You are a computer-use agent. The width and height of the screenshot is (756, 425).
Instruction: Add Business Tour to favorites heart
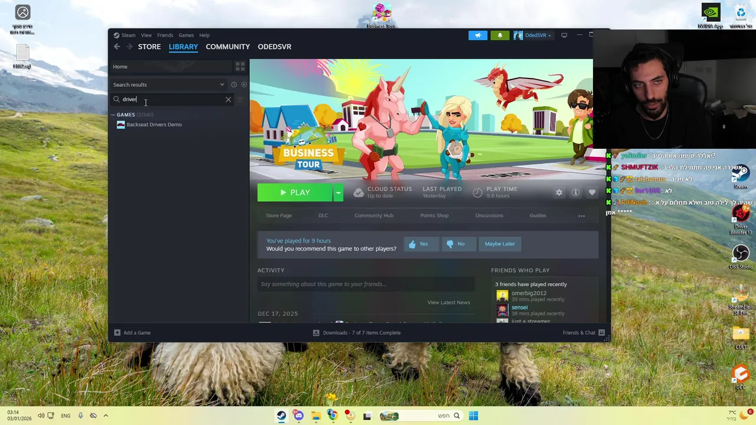pos(592,192)
